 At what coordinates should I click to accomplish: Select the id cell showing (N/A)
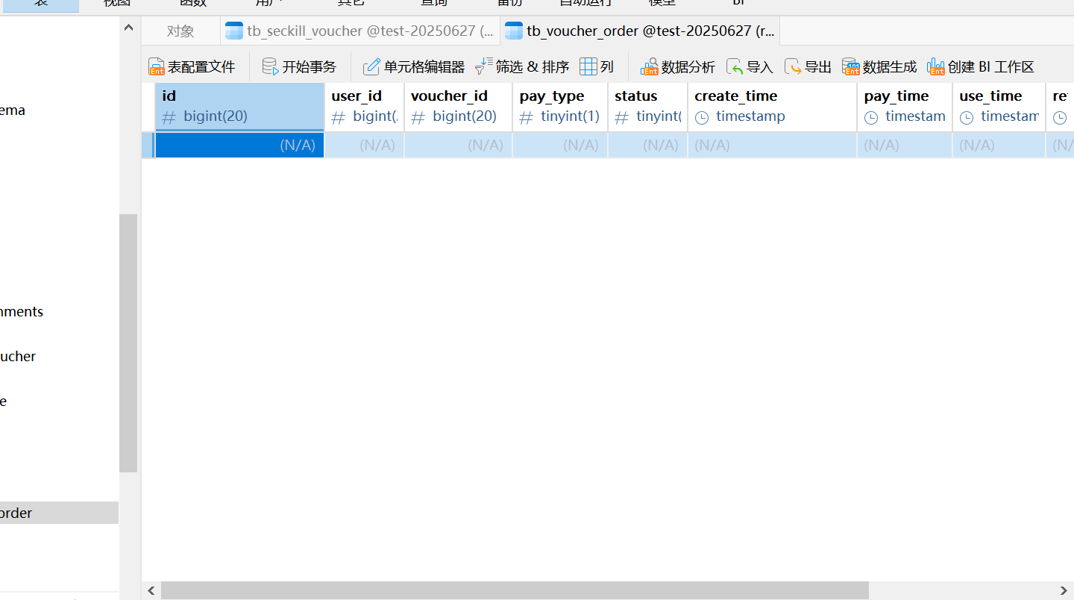239,145
